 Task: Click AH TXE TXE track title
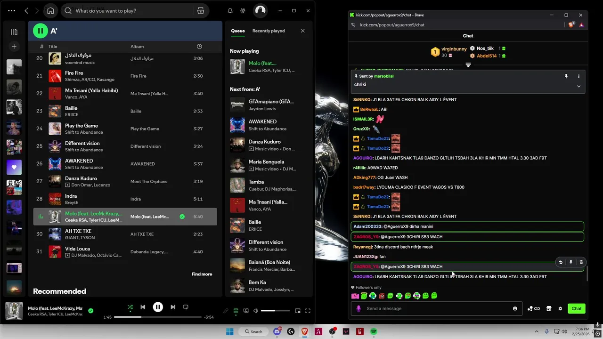coord(78,231)
